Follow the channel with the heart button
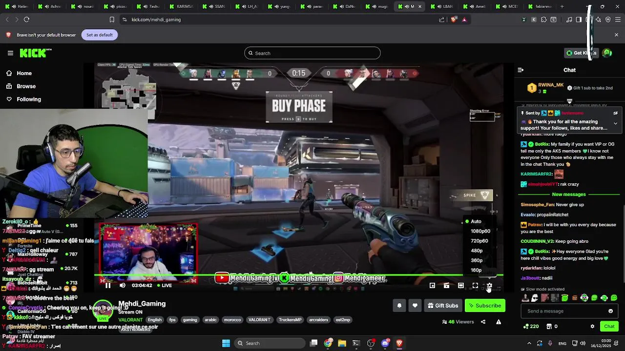625x351 pixels. coord(415,306)
